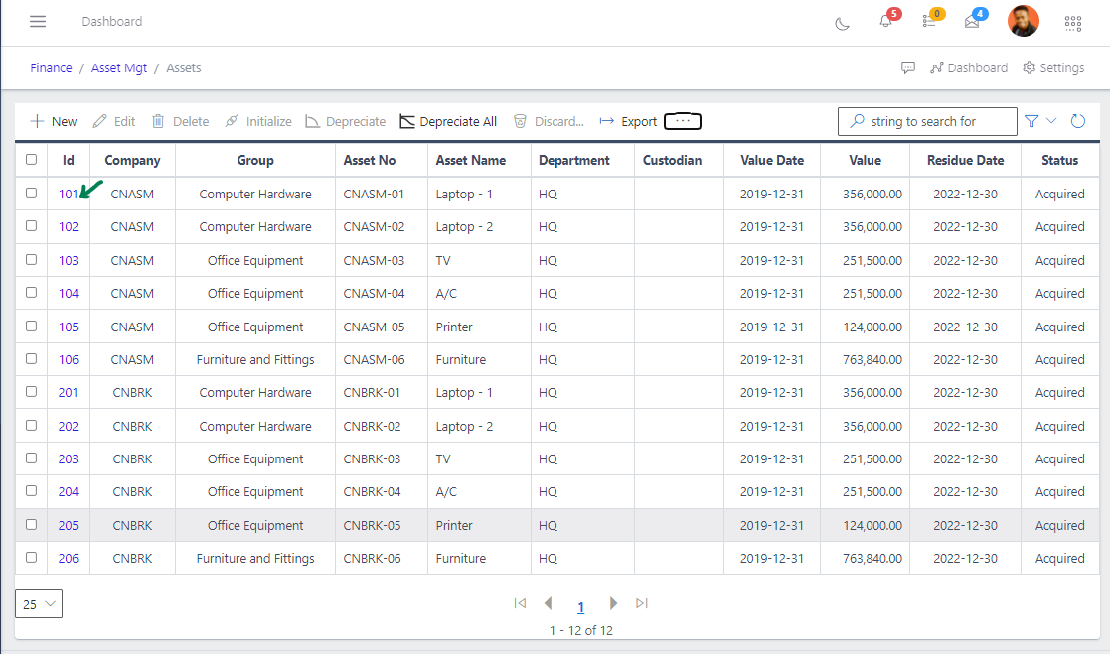The image size is (1110, 654).
Task: Open asset record 101 via its Id link
Action: tap(67, 194)
